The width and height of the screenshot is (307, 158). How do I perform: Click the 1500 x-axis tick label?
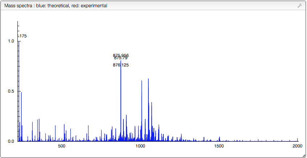coord(219,146)
